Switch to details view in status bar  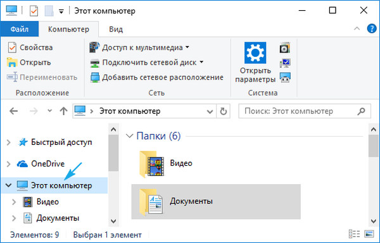354,234
